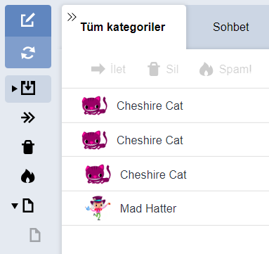Click the compose new message icon
The image size is (269, 254).
(x=28, y=20)
